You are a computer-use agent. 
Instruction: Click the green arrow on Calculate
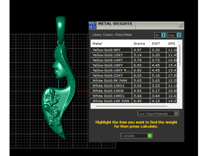(x=149, y=136)
